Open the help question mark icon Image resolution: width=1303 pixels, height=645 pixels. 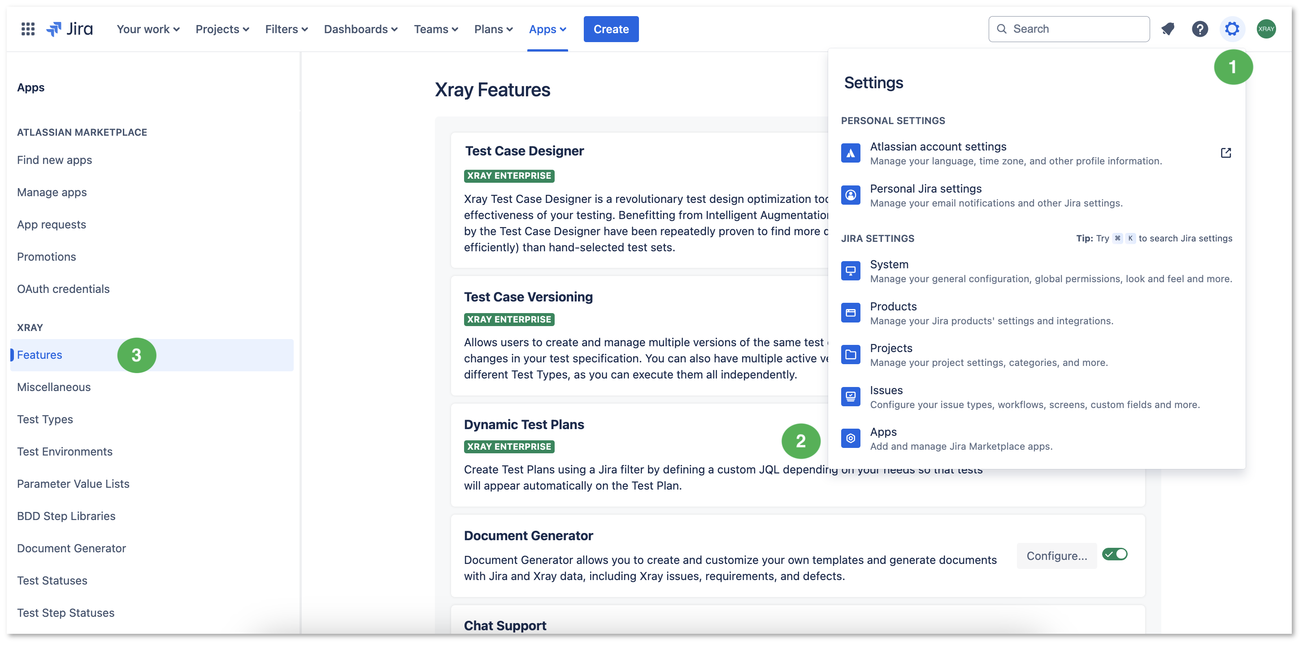(x=1200, y=29)
